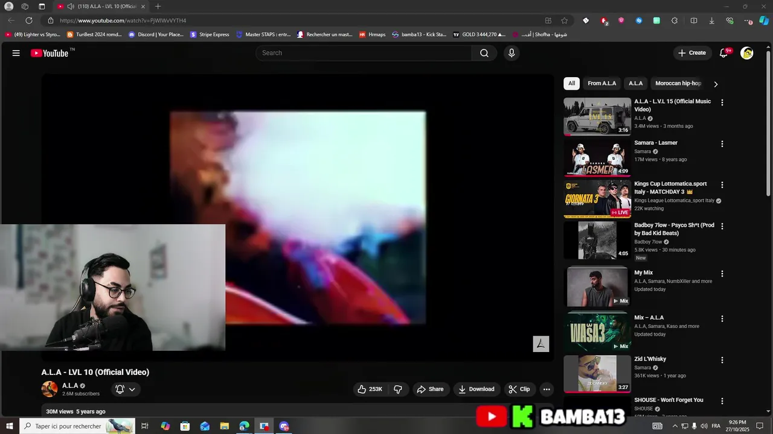Open Microsoft Store from taskbar

click(x=185, y=426)
